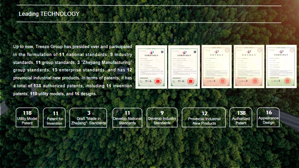Click the 138 Authorized Patent box
The image size is (299, 168).
[241, 117]
